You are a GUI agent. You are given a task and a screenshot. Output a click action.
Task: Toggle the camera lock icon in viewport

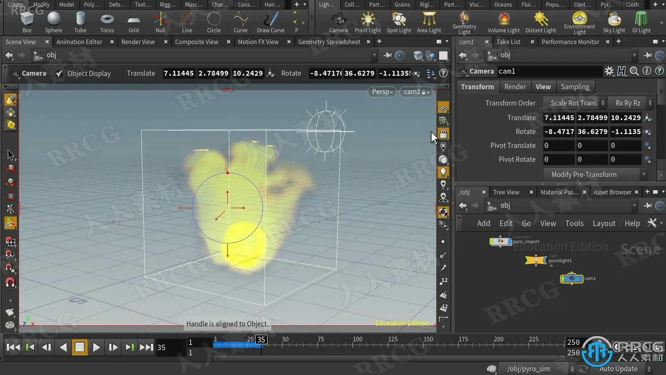pos(443,134)
